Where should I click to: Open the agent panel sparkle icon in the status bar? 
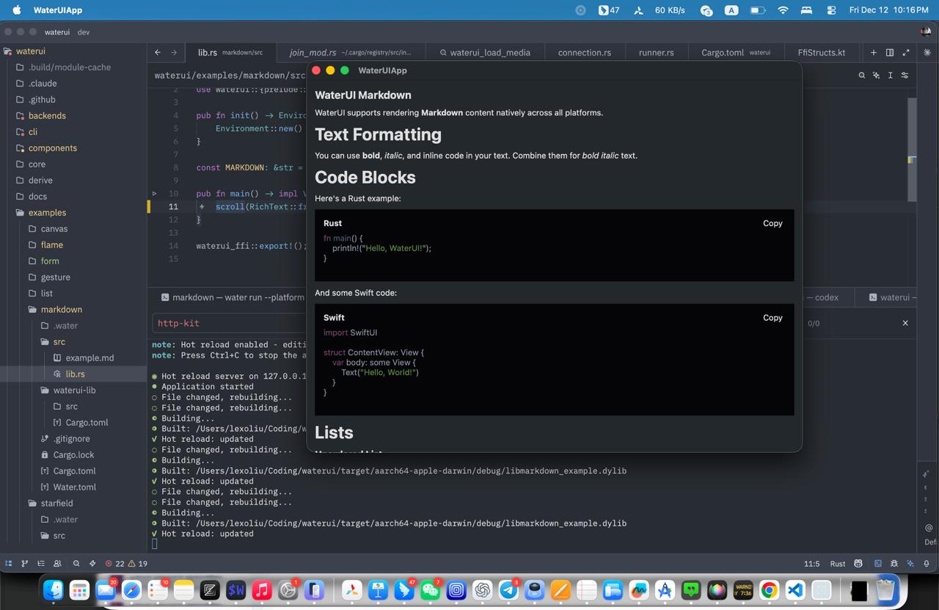click(x=910, y=564)
